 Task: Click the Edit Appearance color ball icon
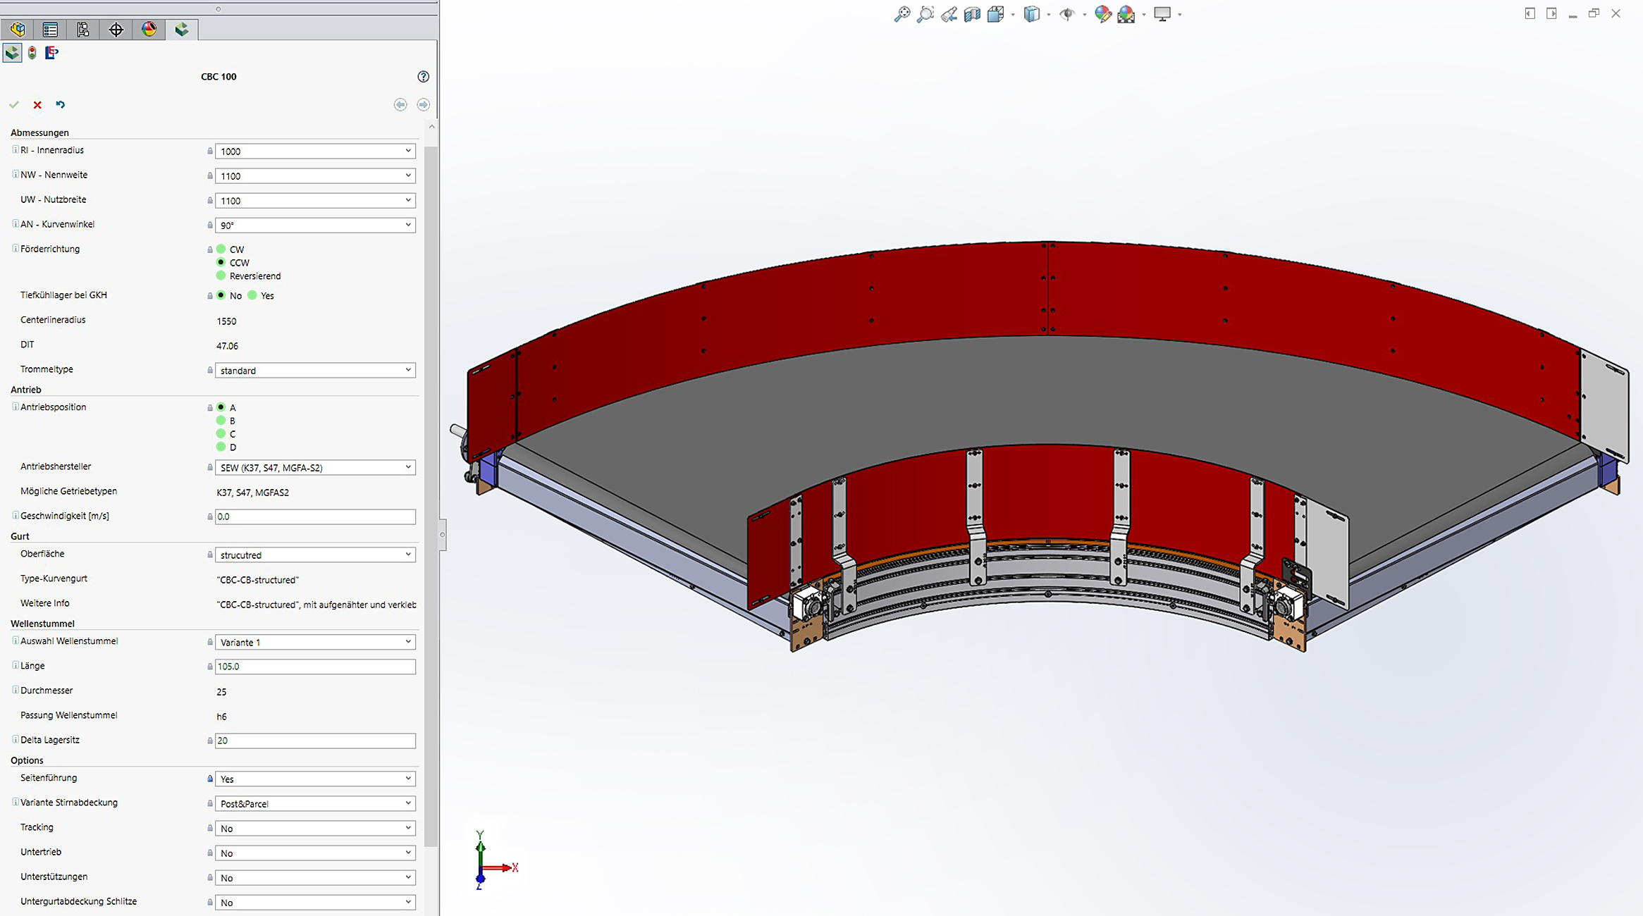1102,14
